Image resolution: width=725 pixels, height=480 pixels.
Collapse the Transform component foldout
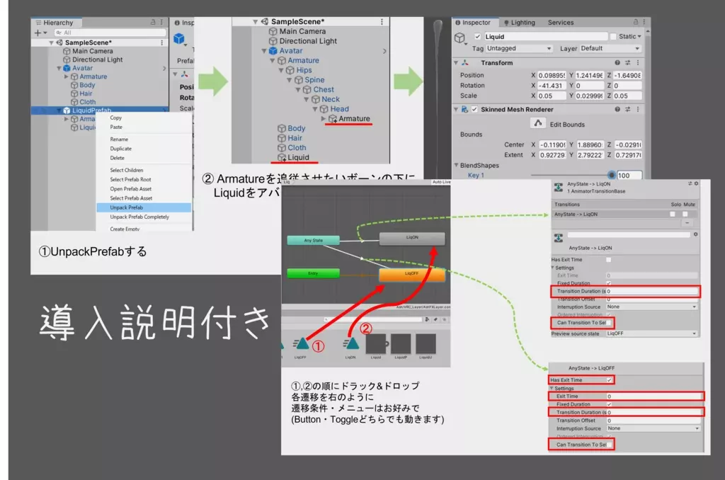[x=456, y=62]
